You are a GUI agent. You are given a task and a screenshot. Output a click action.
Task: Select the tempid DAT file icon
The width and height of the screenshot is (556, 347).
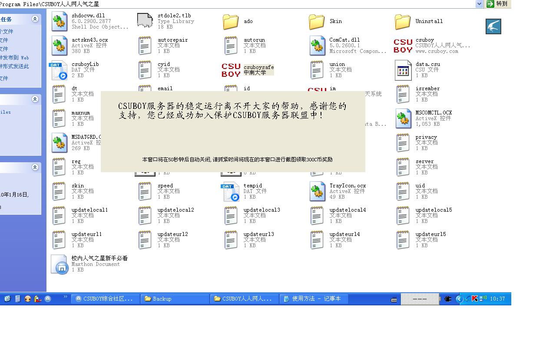pos(231,192)
